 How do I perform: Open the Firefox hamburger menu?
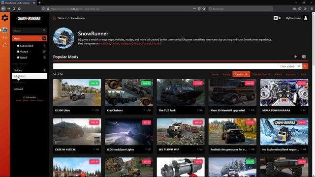pyautogui.click(x=312, y=9)
